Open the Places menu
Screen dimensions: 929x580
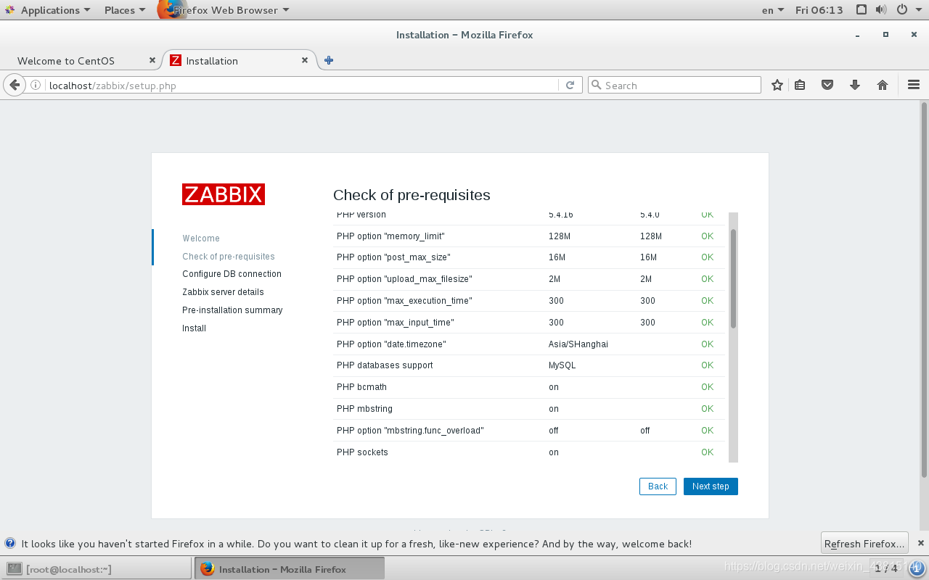click(124, 9)
